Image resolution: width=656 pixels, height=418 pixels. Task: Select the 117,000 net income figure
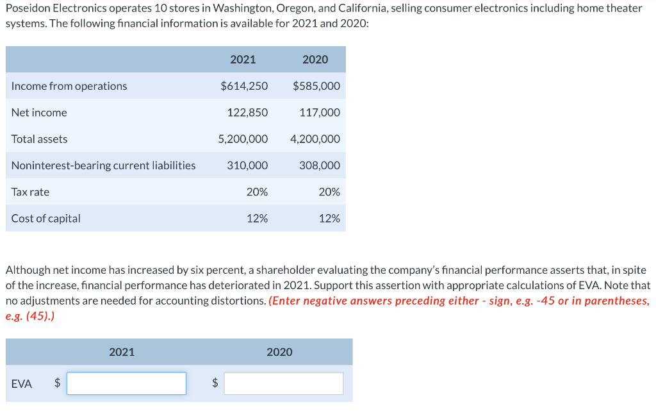320,113
